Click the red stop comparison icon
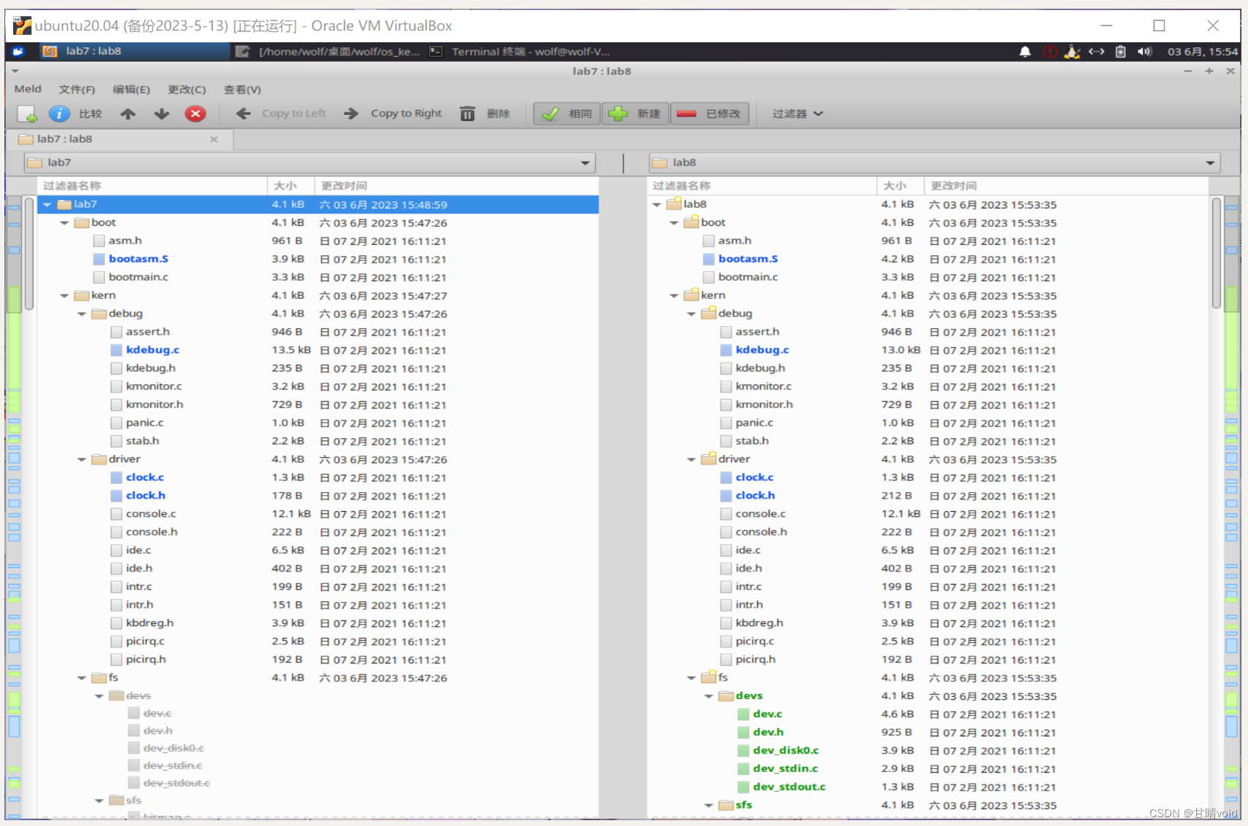Viewport: 1248px width, 826px height. [195, 114]
